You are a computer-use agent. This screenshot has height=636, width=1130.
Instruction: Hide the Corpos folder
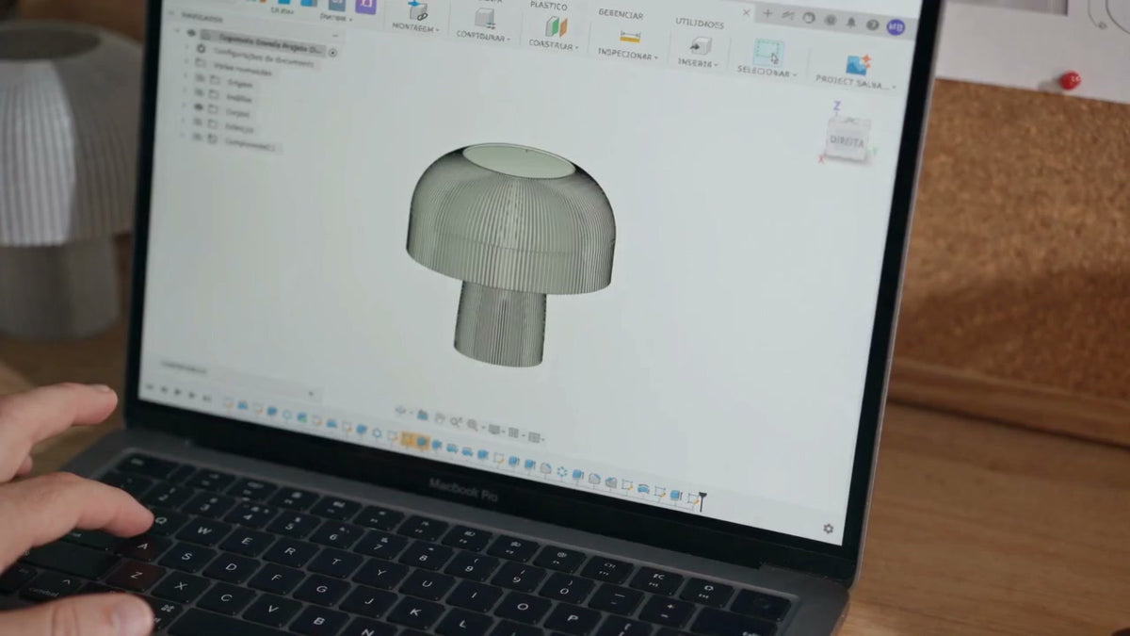point(199,108)
